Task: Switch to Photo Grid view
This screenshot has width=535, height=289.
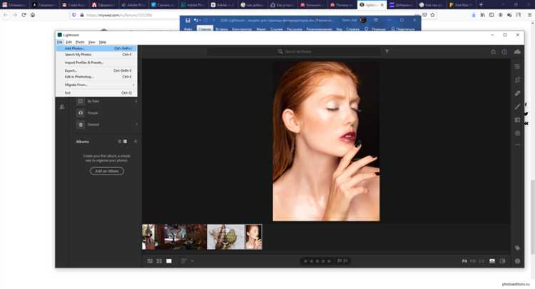Action: 150,261
